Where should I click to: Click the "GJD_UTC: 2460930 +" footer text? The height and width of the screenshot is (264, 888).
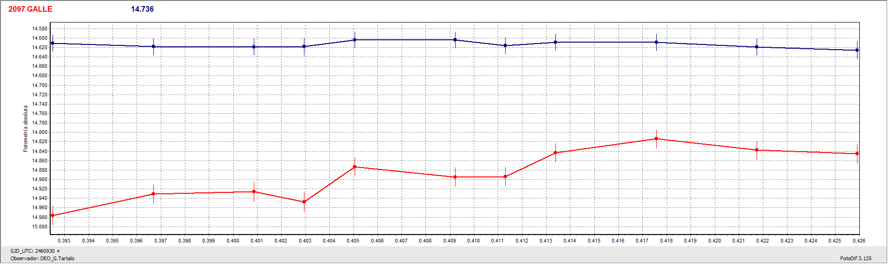pyautogui.click(x=35, y=251)
